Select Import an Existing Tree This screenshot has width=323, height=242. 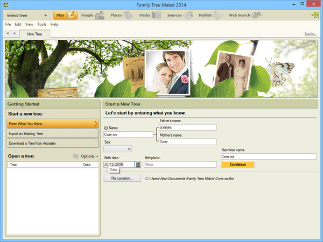tap(53, 133)
